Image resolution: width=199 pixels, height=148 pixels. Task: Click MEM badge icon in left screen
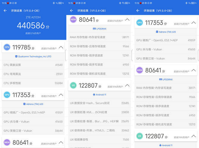[x=7, y=142]
